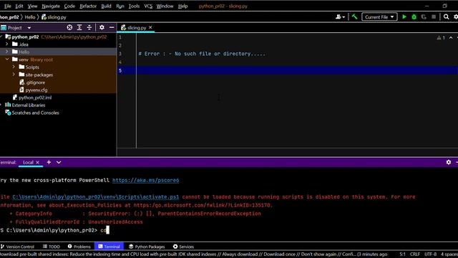Click line and column 5:1 indicator
Viewport: 458px width, 258px height.
(x=402, y=254)
